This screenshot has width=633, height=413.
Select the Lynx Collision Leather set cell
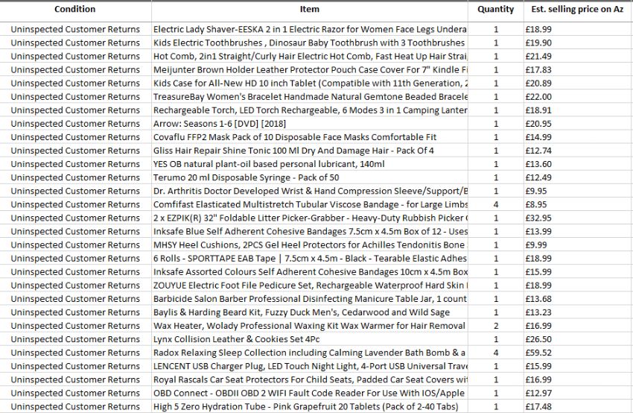click(x=310, y=339)
